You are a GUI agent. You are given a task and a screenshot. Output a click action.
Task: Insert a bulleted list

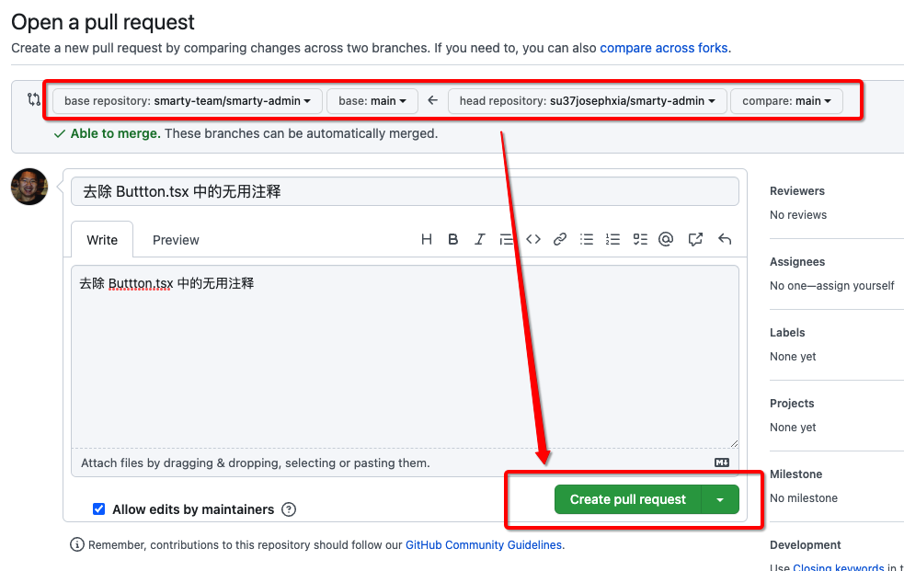click(x=587, y=239)
